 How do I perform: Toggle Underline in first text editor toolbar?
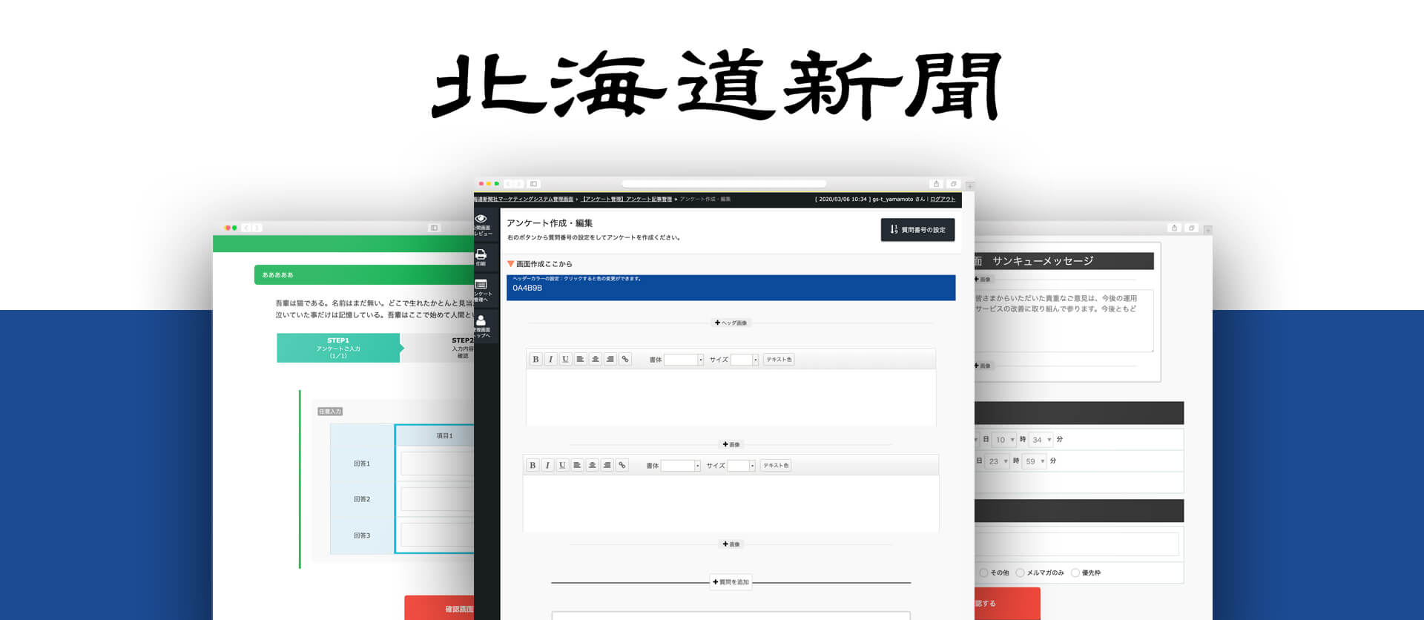(x=565, y=359)
